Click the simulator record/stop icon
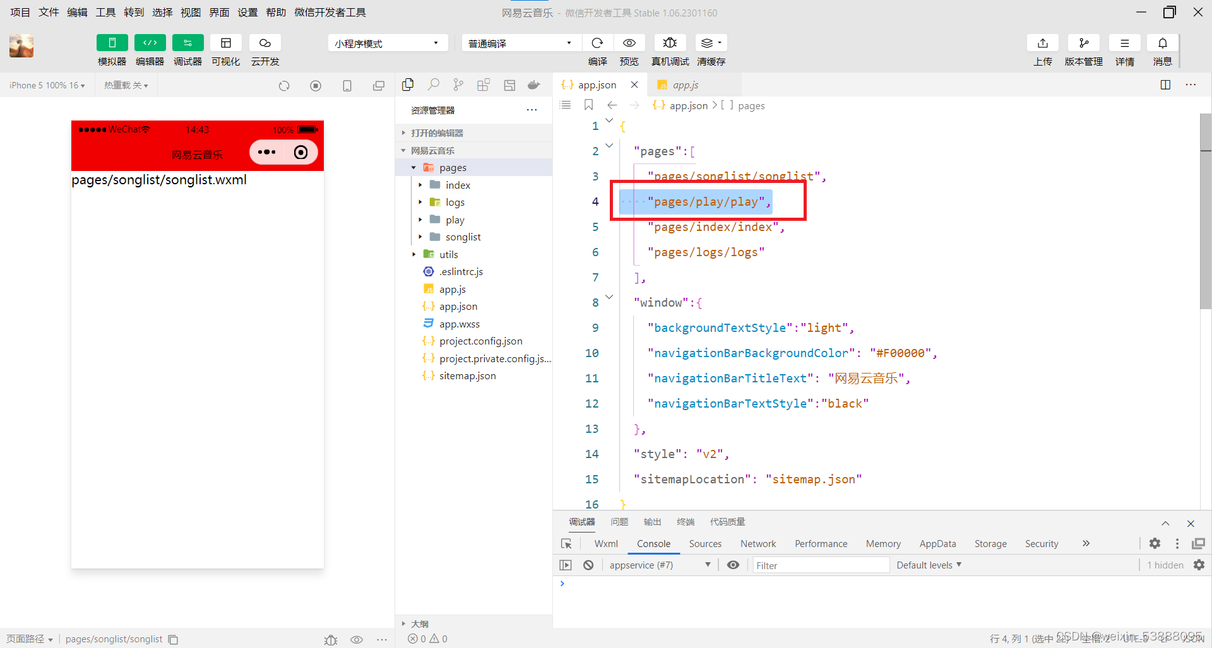 [x=316, y=86]
